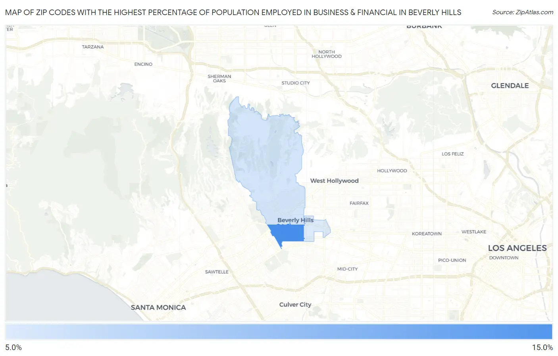
Task: Click the West Hollywood map label
Action: 334,181
